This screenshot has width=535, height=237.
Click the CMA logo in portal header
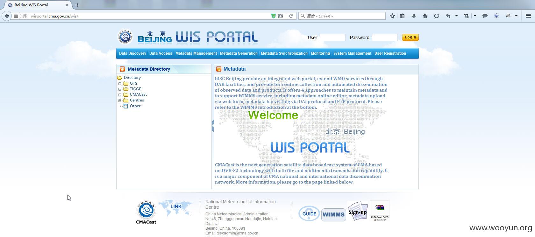125,37
